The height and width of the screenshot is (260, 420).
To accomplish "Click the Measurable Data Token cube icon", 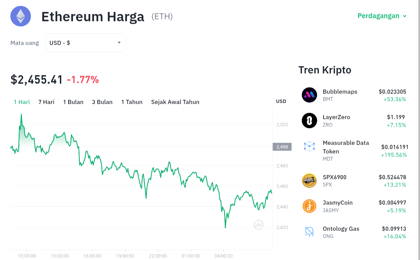I will pos(309,146).
